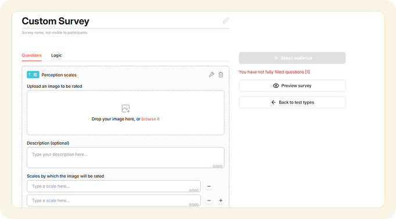396x219 pixels.
Task: Click 'Survey name, not visible to participants' hint
Action: [55, 33]
